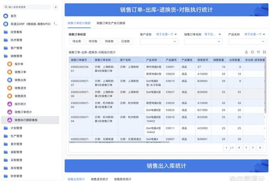The width and height of the screenshot is (270, 181).
Task: Switch to 销售出库统计 tab
Action: click(x=76, y=179)
